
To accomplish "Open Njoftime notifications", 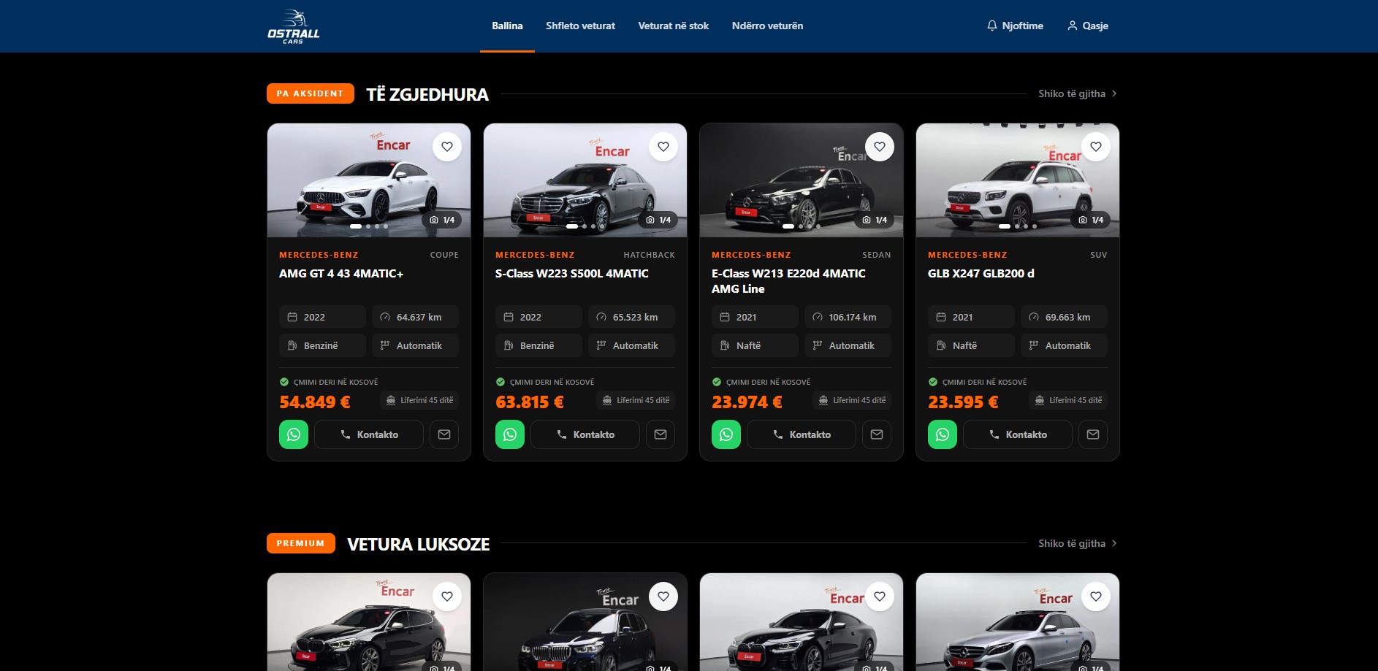I will coord(1015,26).
